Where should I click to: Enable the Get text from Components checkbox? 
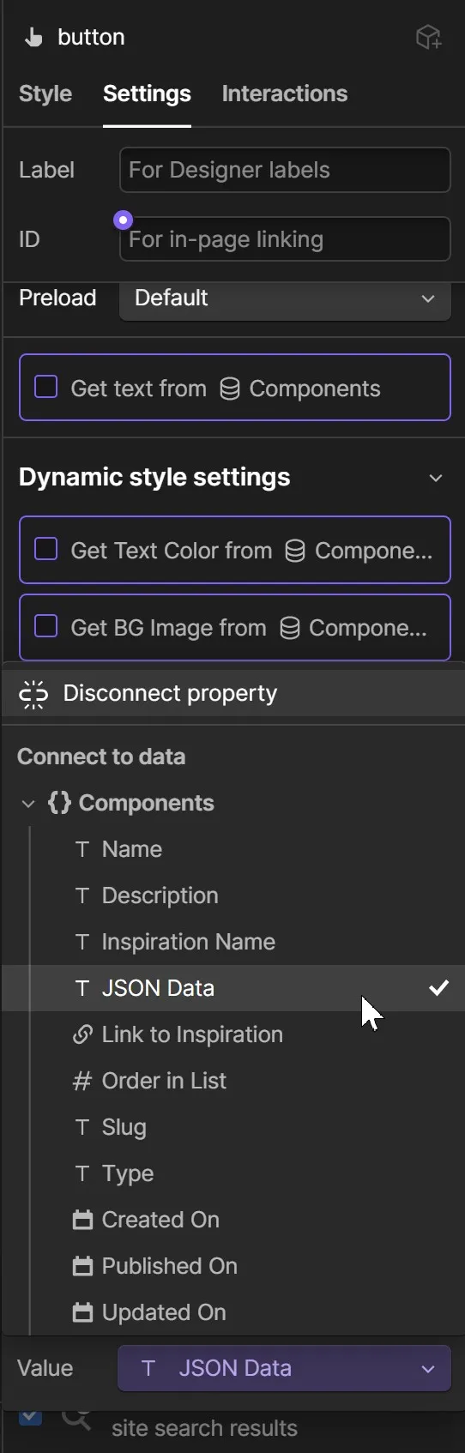click(x=45, y=388)
